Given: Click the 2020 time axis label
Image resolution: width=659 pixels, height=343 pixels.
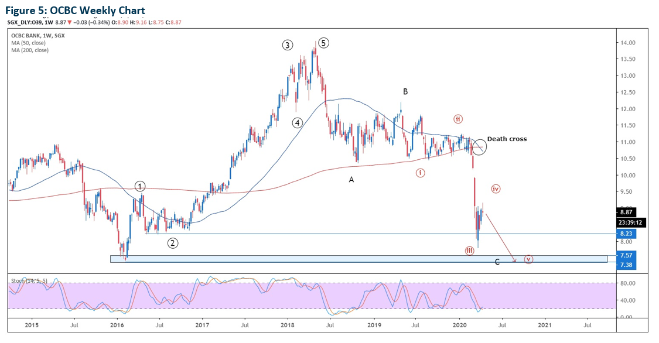Looking at the screenshot, I should (459, 325).
